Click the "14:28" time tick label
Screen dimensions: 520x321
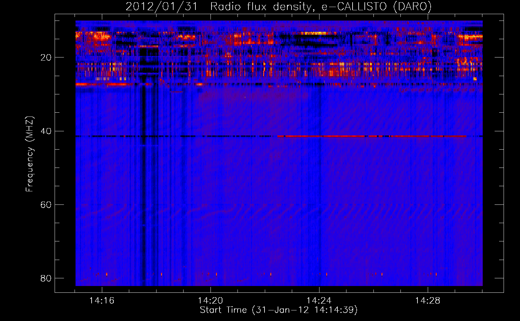[x=428, y=301]
